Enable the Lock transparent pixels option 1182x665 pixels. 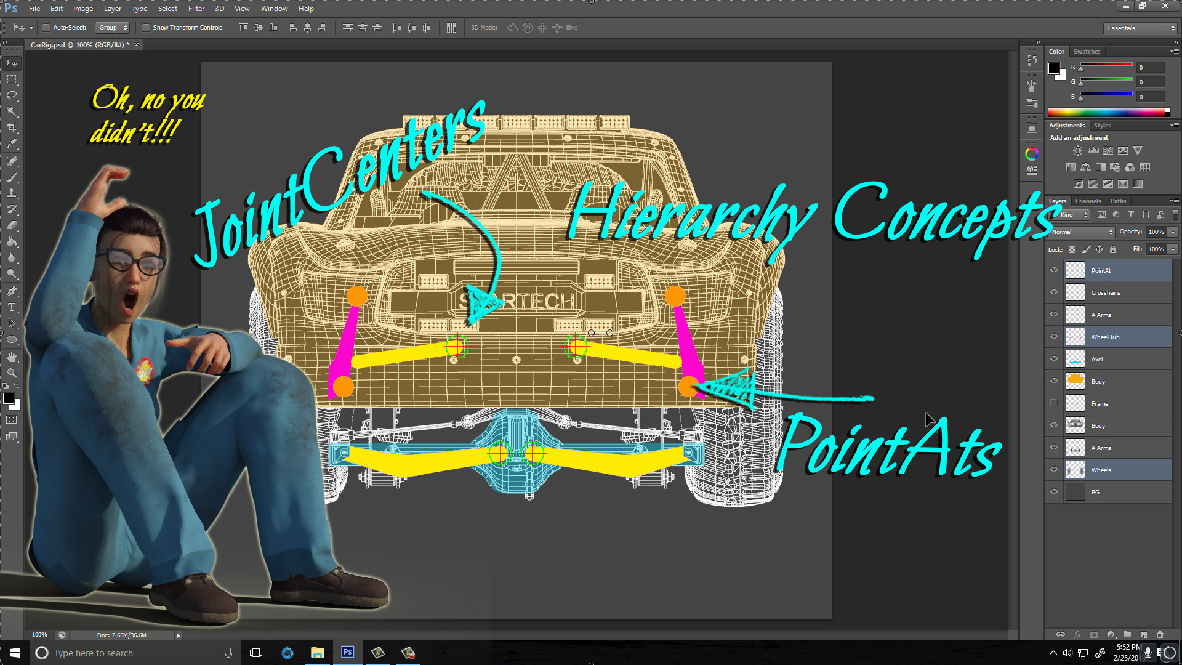1072,249
